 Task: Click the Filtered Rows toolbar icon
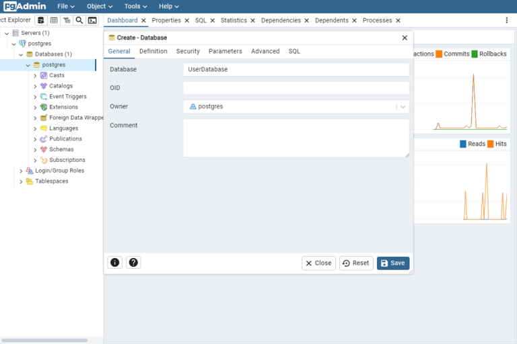pos(67,20)
